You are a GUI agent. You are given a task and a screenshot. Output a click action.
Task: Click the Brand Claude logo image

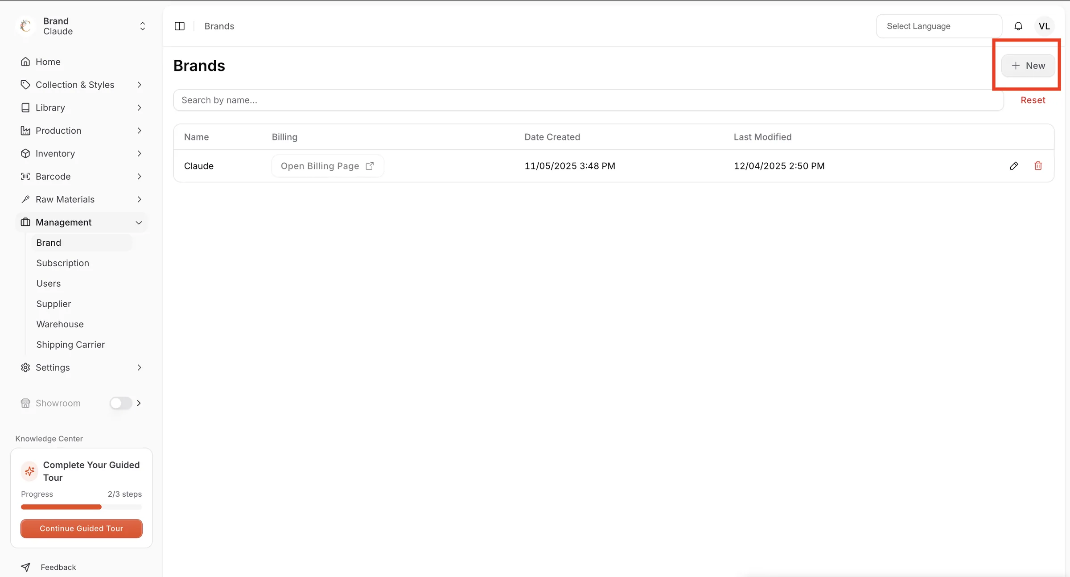pos(25,26)
